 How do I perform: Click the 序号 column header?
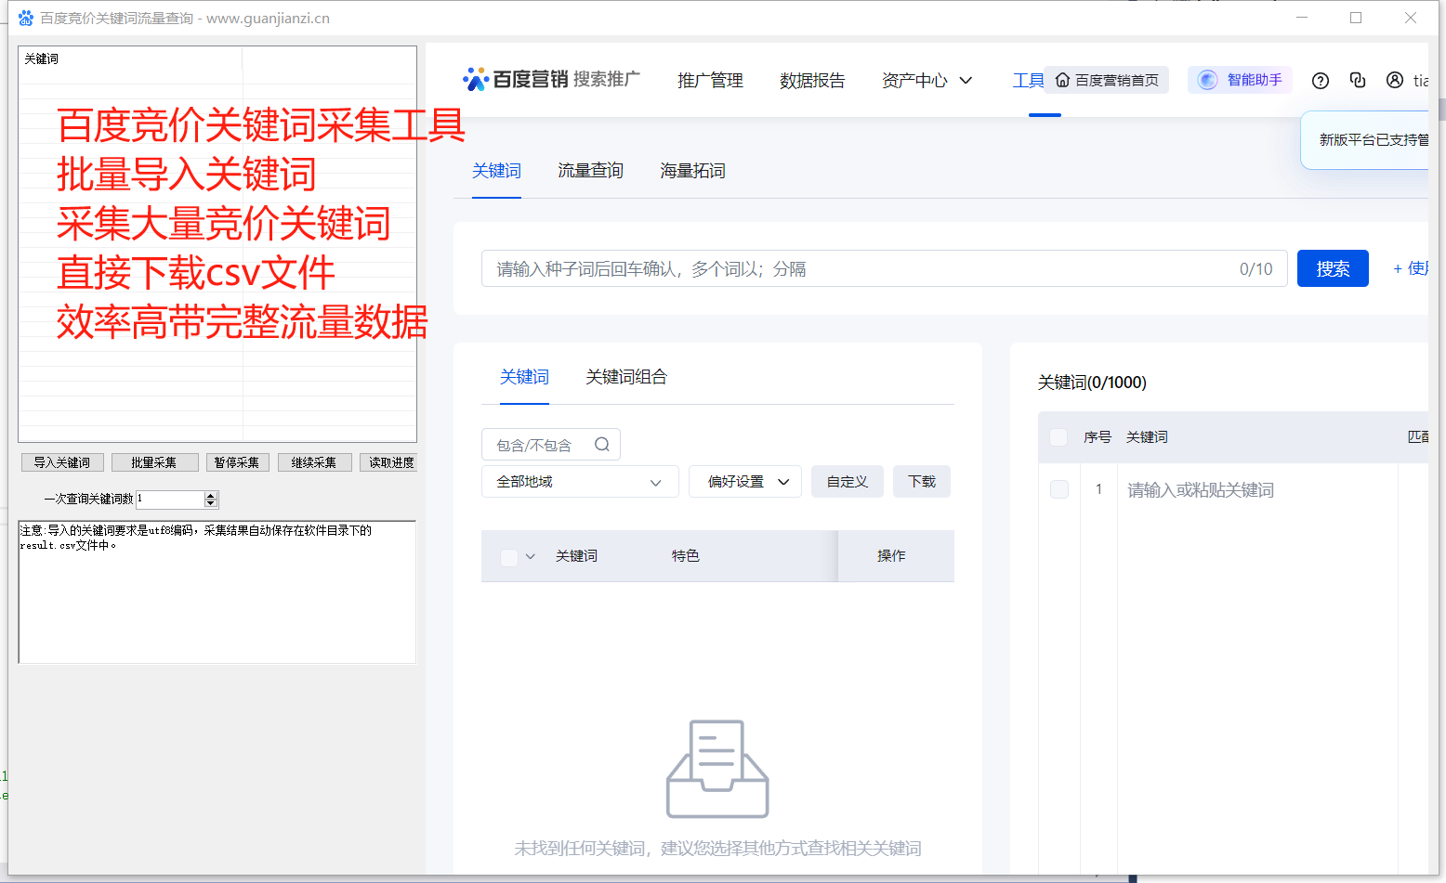point(1098,437)
